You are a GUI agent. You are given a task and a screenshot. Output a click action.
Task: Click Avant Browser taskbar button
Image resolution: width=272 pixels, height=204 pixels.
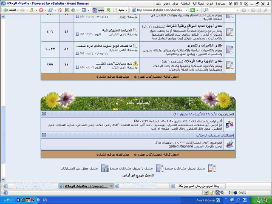point(201,200)
